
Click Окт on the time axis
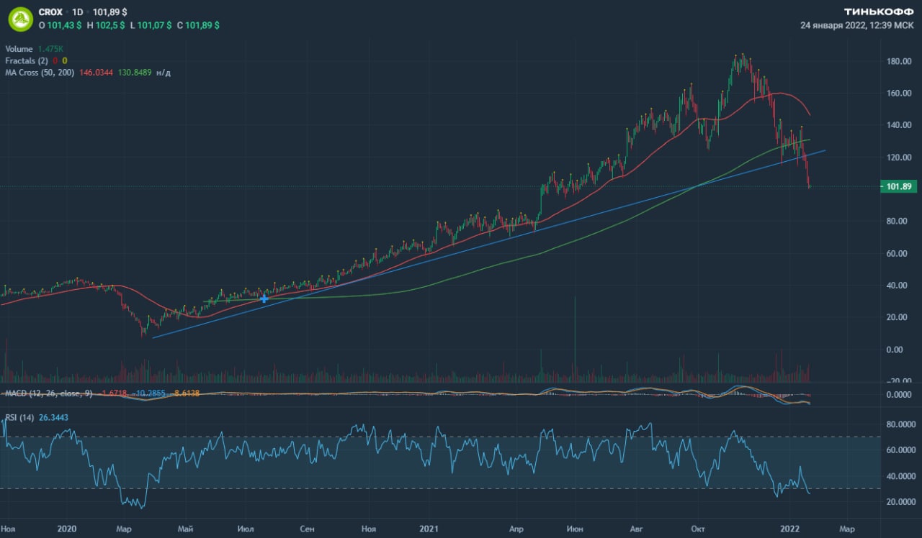pos(698,529)
